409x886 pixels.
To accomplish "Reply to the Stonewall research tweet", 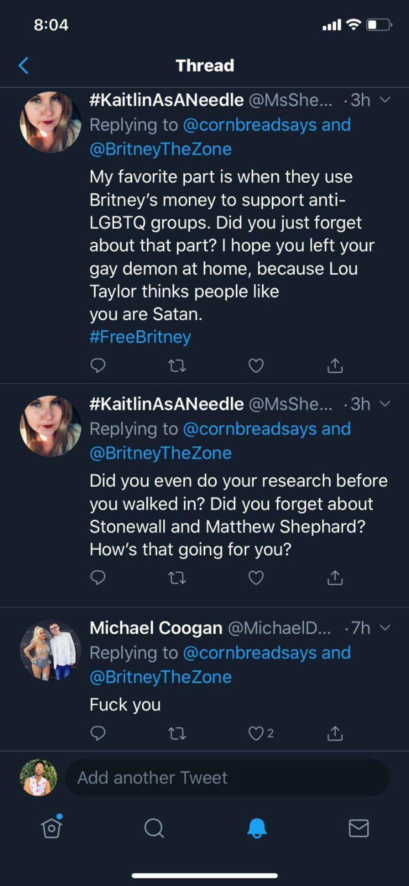I will click(x=98, y=578).
